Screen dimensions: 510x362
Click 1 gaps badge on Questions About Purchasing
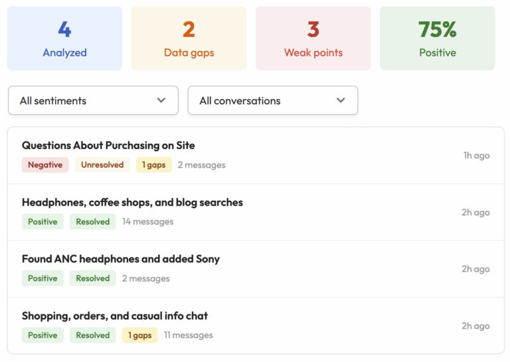click(153, 165)
